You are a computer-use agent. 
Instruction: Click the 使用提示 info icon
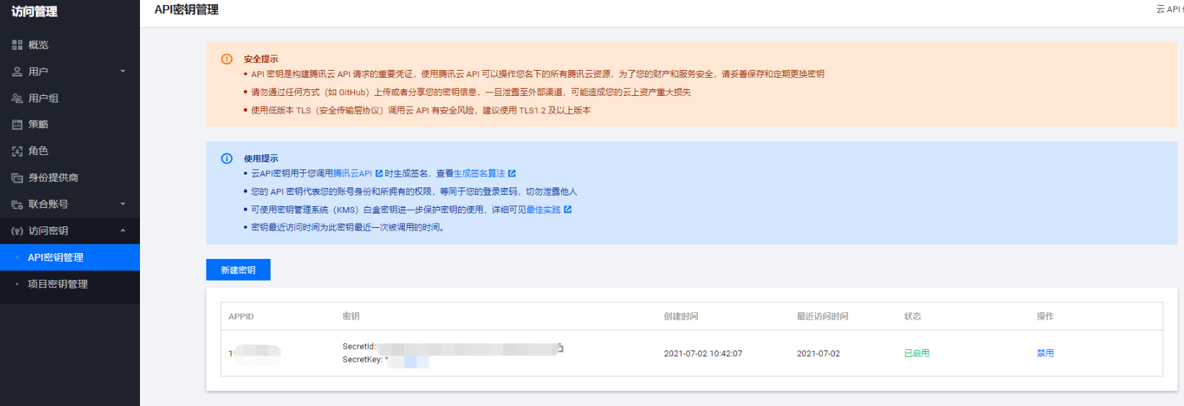coord(227,159)
